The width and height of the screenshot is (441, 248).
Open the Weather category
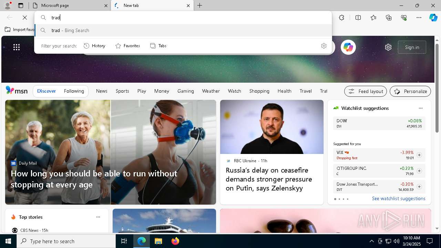pyautogui.click(x=211, y=91)
